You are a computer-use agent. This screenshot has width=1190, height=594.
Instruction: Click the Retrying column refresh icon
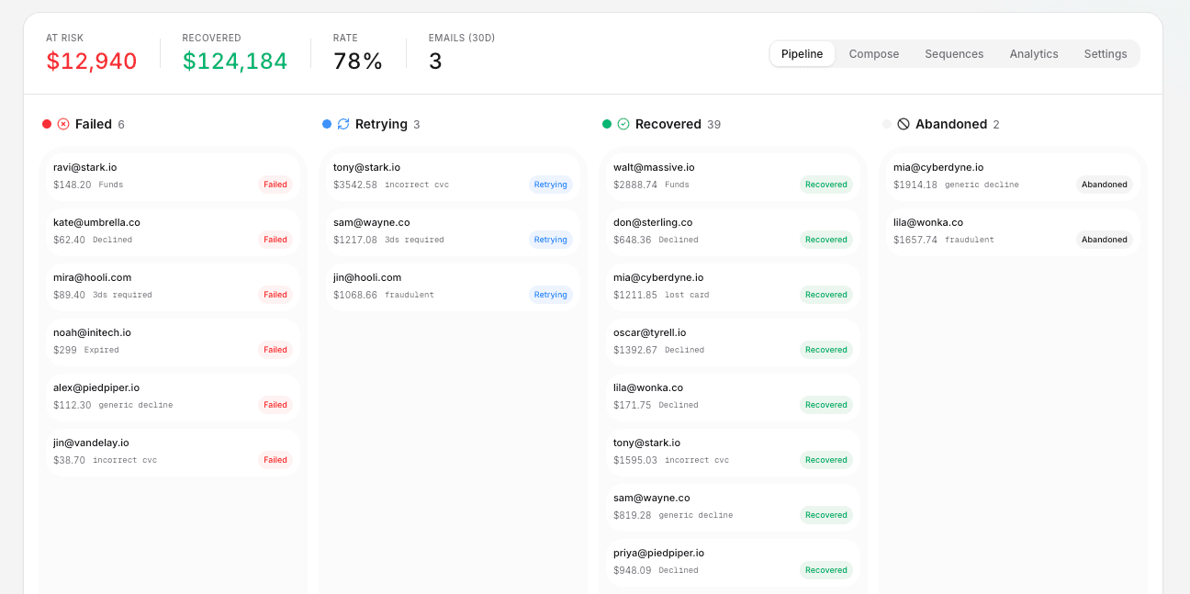click(x=343, y=124)
